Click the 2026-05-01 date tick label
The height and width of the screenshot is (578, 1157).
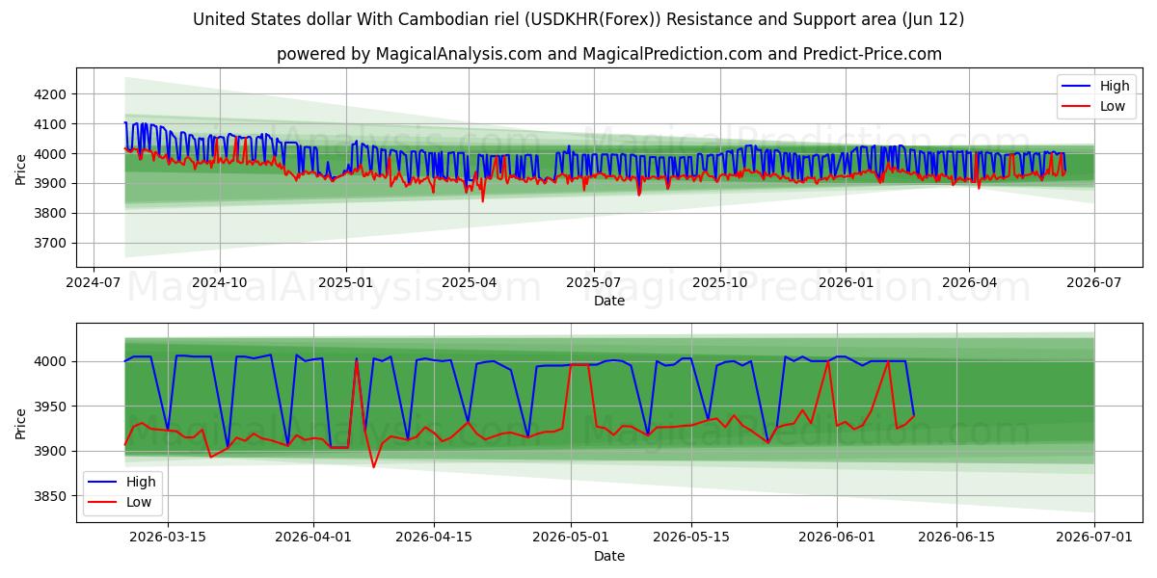572,539
